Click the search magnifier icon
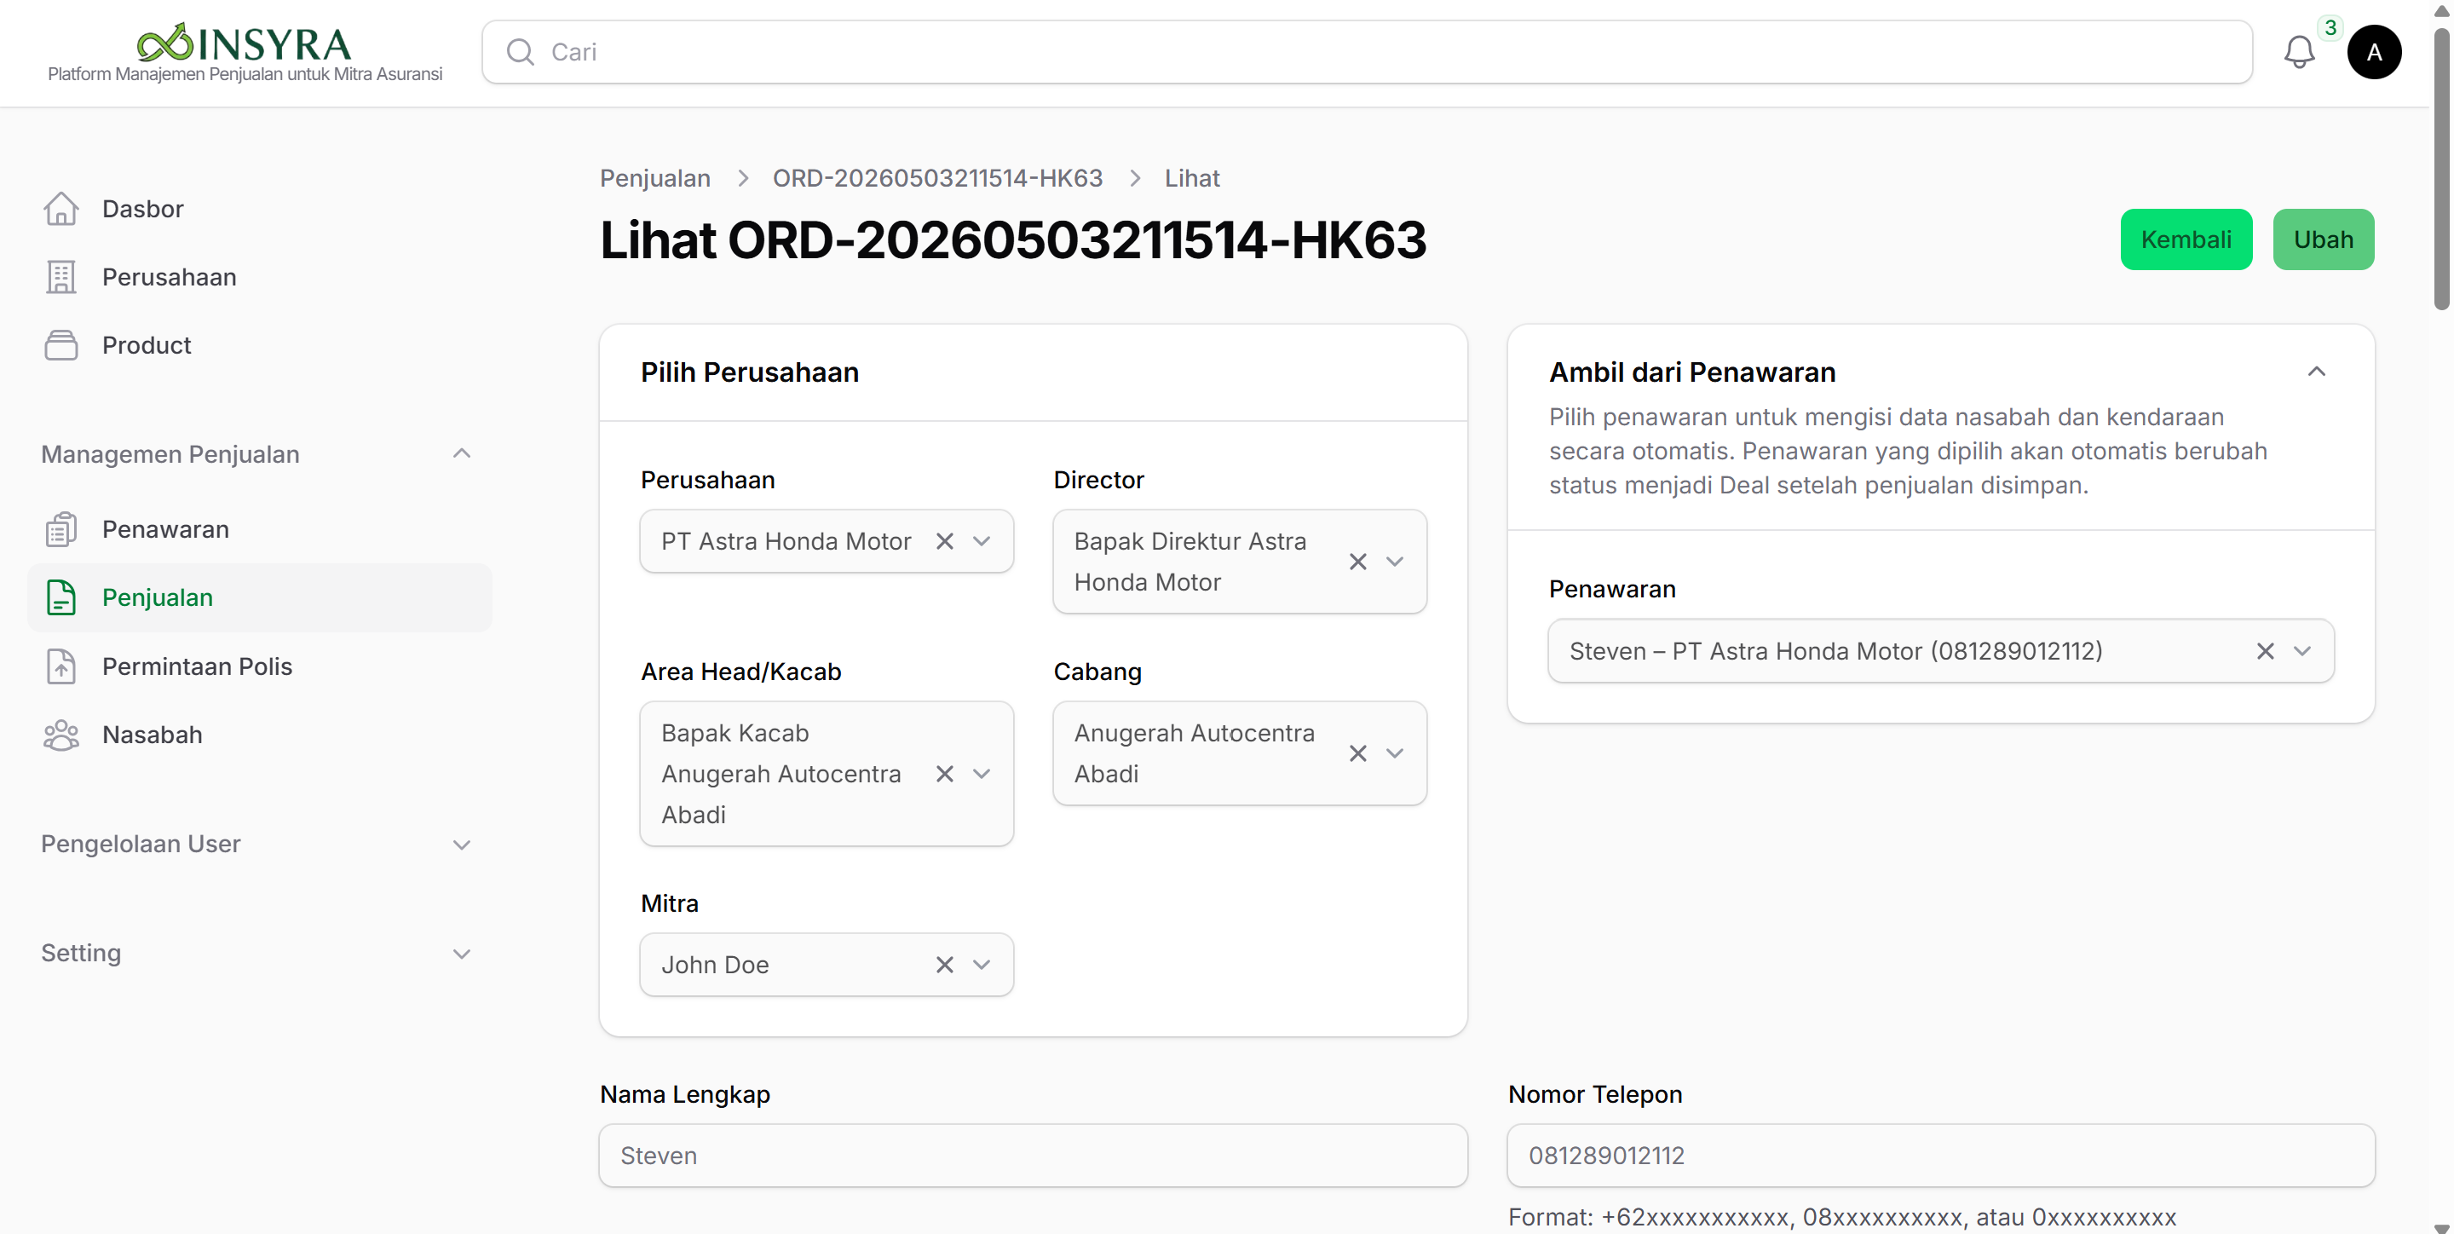This screenshot has height=1234, width=2454. pos(520,52)
